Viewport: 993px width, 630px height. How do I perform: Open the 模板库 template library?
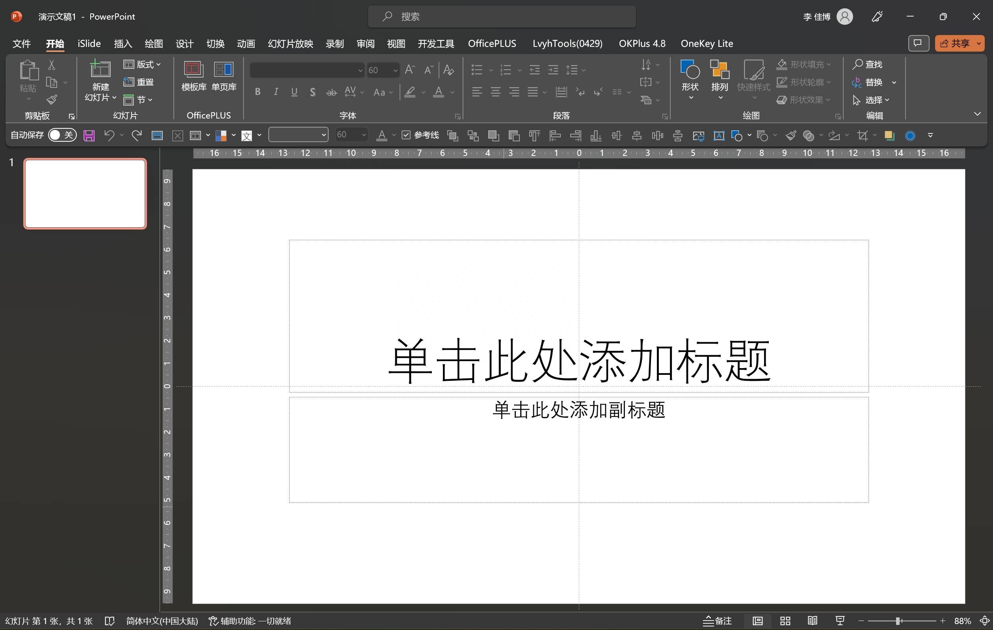pyautogui.click(x=194, y=76)
